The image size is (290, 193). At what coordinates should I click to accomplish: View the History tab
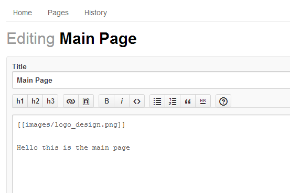[95, 13]
